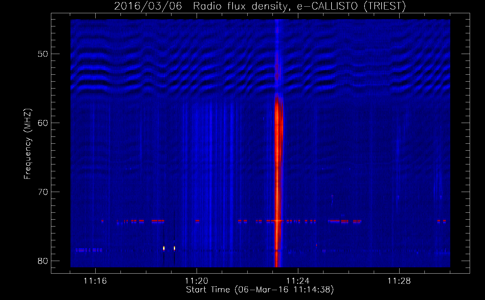Screen dimensions: 485x300
Task: Click the 60 MHz frequency tick label
Action: pos(43,123)
